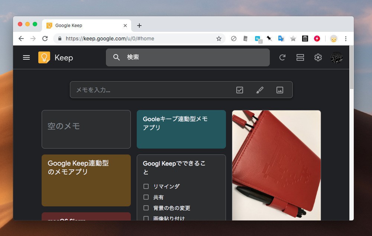
Task: Click the gray document extension icon
Action: click(x=246, y=39)
